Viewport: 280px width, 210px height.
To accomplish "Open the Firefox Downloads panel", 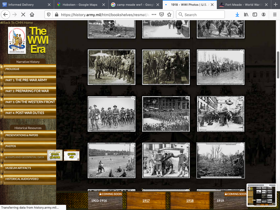I will tap(237, 14).
